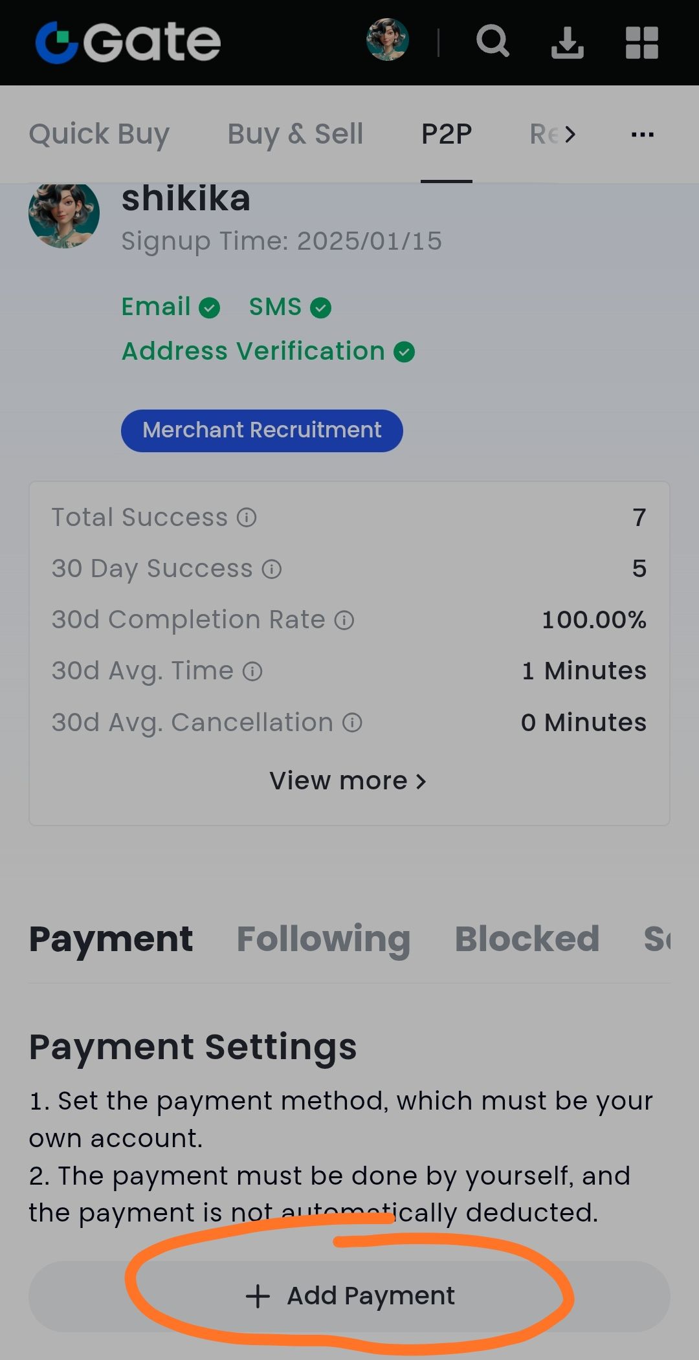Tap the download app icon
The image size is (699, 1360).
pos(568,43)
